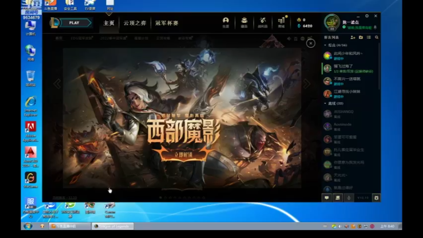Open the collection (藏品) icon
Viewport: 423px width, 238px height.
click(244, 22)
